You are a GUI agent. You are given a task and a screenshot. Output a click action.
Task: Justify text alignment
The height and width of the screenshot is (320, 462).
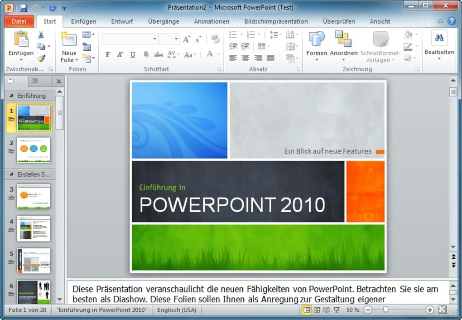pyautogui.click(x=270, y=58)
